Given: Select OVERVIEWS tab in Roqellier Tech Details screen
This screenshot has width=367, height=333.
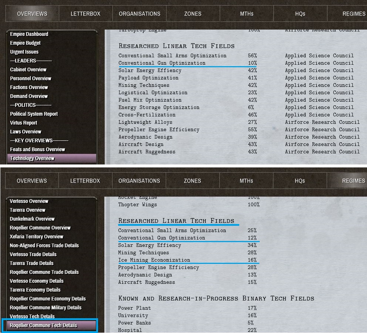Looking at the screenshot, I should [x=32, y=181].
